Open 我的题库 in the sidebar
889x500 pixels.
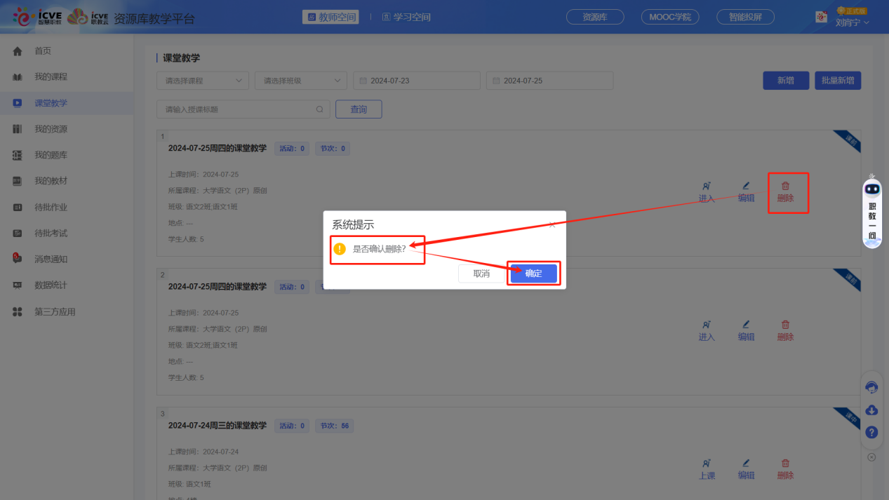[x=51, y=155]
